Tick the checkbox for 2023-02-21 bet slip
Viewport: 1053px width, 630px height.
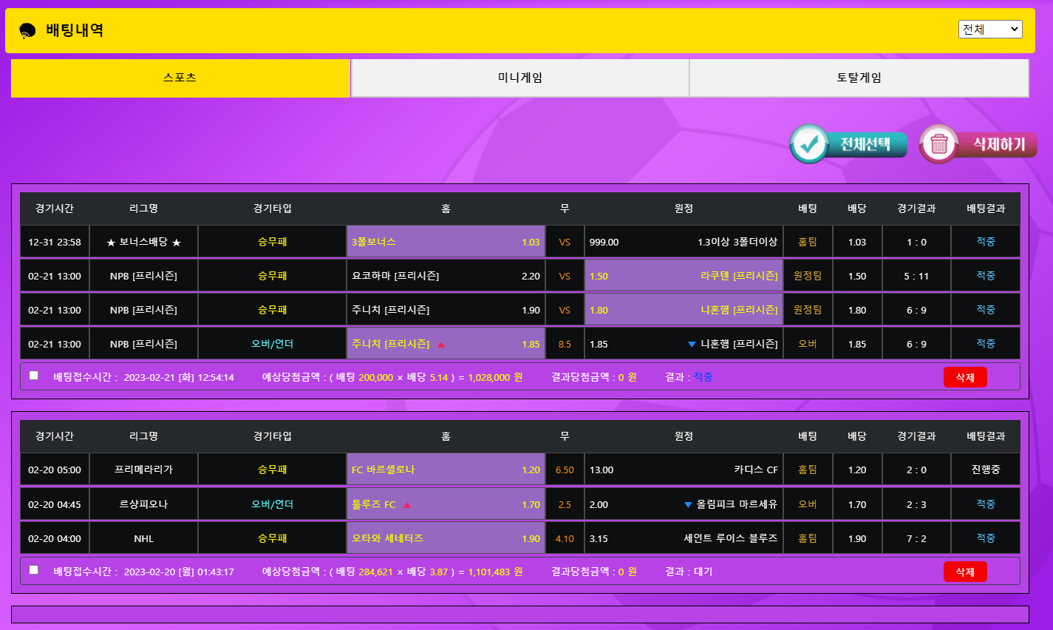coord(34,376)
